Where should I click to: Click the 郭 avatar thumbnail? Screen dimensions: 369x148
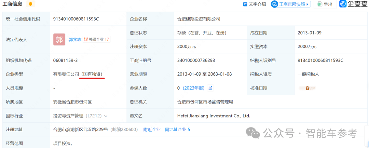[59, 40]
